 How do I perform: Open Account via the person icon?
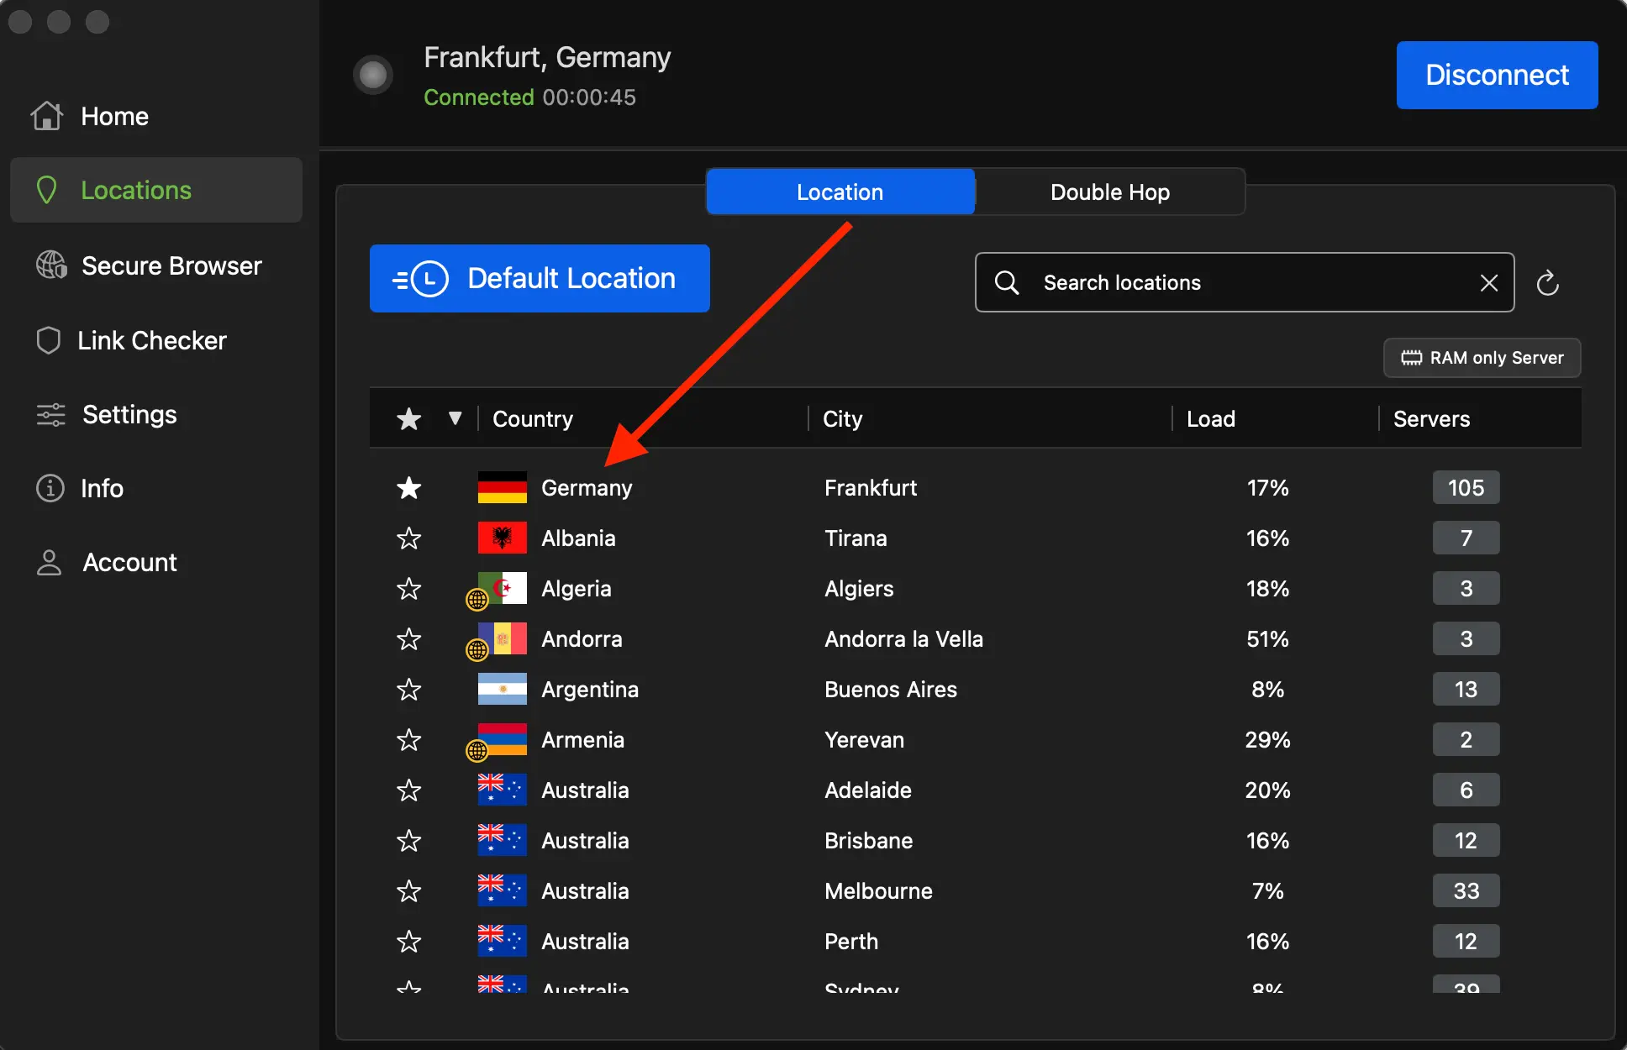pyautogui.click(x=49, y=562)
